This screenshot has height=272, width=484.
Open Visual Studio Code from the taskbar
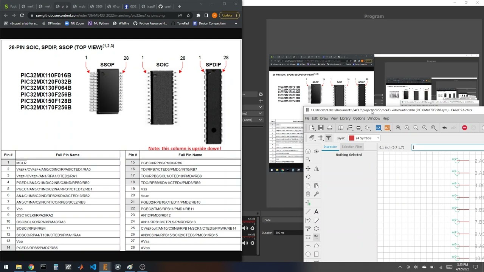[x=93, y=267]
